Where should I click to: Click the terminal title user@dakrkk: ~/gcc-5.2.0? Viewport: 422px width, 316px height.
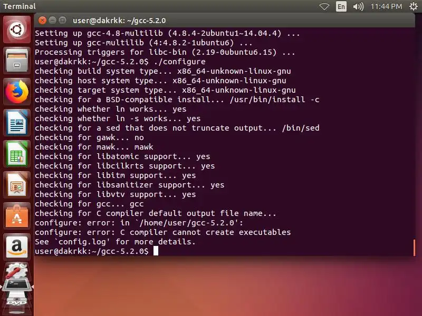point(119,21)
